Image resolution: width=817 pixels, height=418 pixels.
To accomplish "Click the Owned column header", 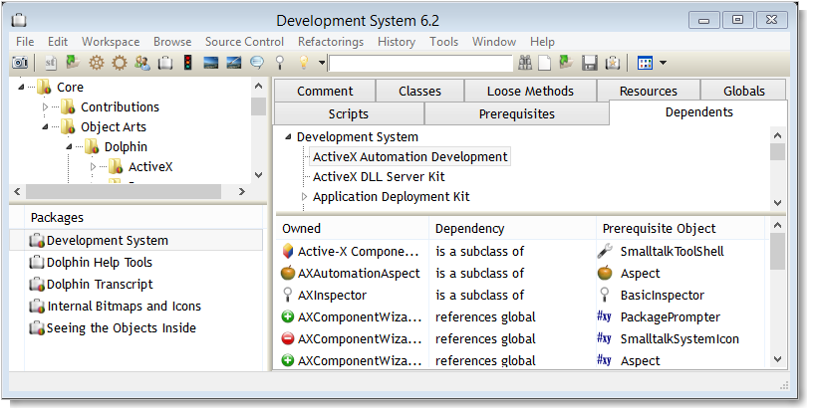I will tap(353, 229).
